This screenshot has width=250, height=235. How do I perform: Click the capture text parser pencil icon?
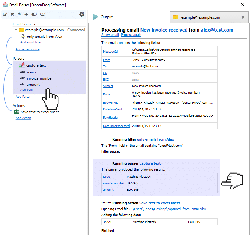[x=22, y=65]
